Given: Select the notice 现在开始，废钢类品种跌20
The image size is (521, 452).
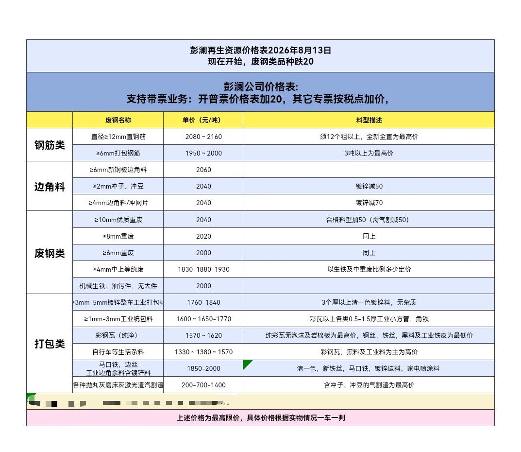Looking at the screenshot, I should point(260,62).
